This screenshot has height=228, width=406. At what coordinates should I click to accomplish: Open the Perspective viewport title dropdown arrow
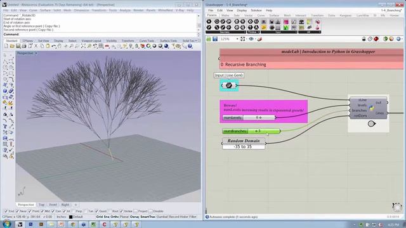point(36,53)
